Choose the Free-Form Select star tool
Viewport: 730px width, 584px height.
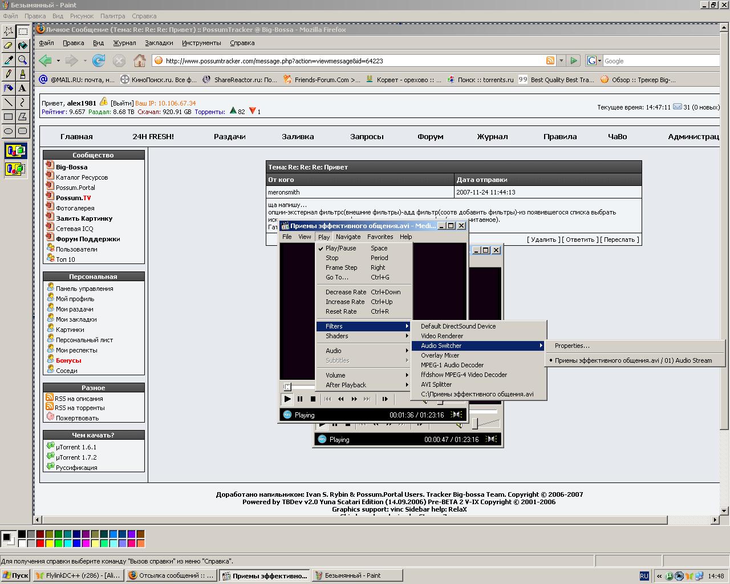point(8,31)
